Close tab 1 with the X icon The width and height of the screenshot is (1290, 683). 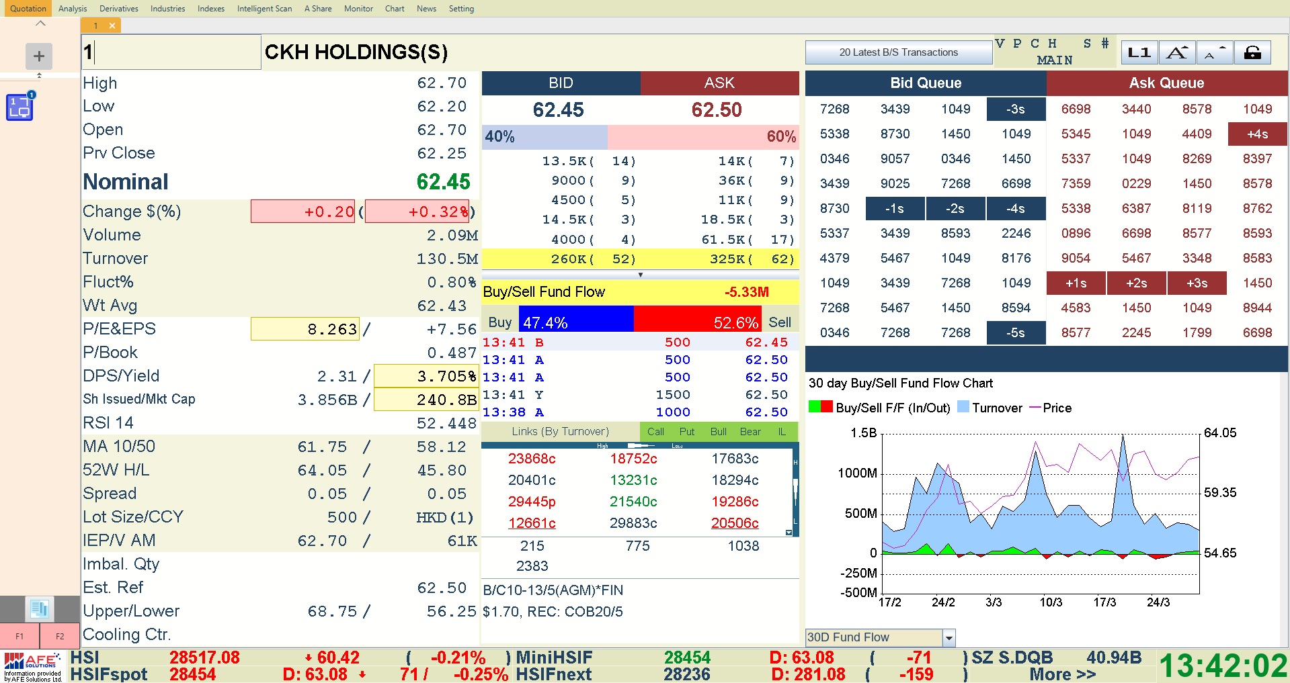[112, 26]
